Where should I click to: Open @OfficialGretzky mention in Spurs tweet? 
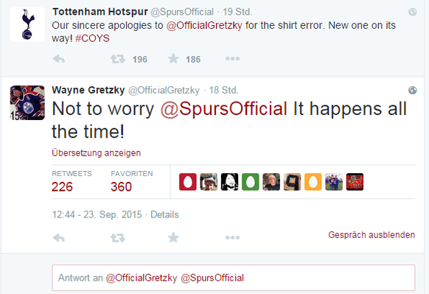[204, 26]
